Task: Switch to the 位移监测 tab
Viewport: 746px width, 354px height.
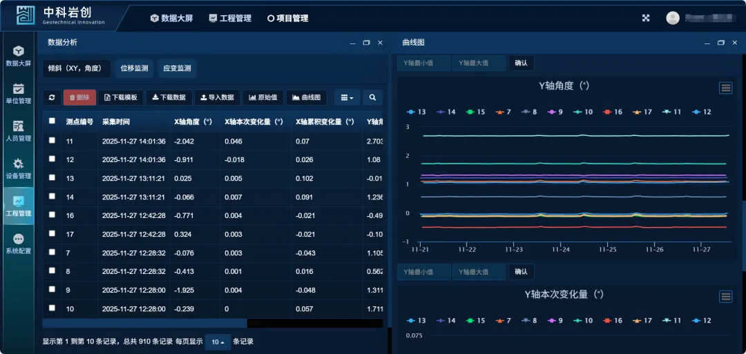Action: click(x=134, y=69)
